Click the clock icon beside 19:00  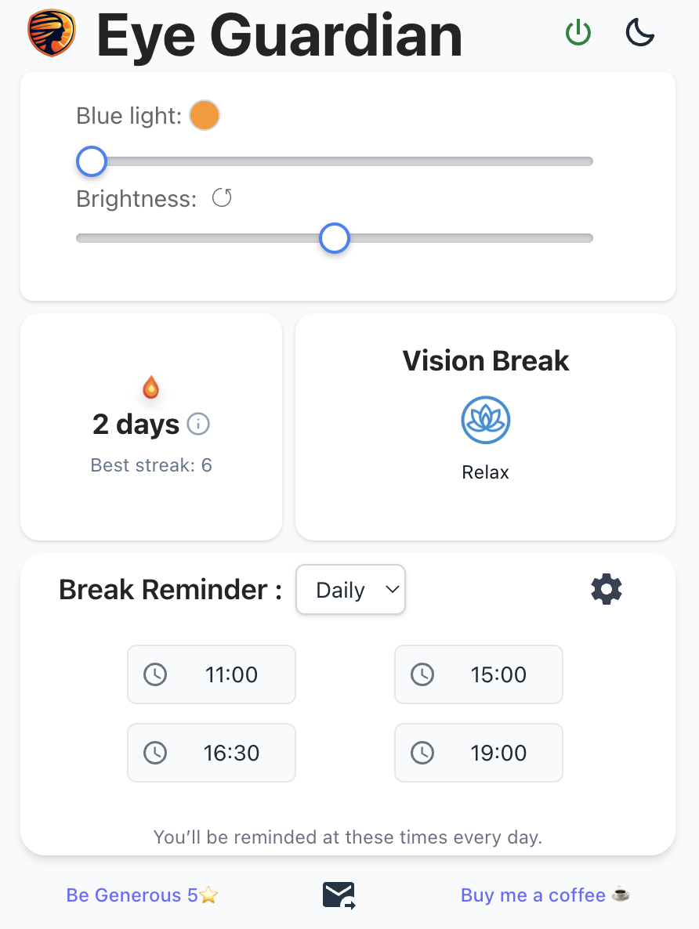point(422,753)
